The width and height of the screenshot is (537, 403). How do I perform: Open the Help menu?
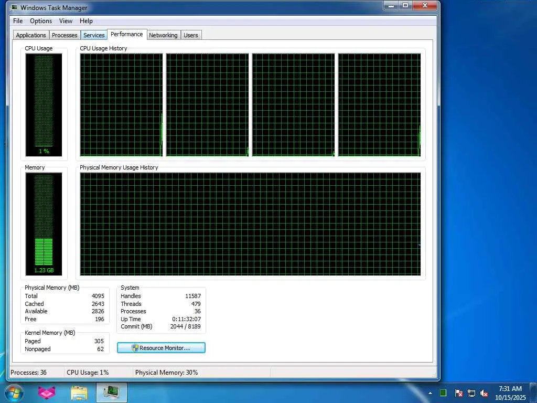pyautogui.click(x=86, y=21)
